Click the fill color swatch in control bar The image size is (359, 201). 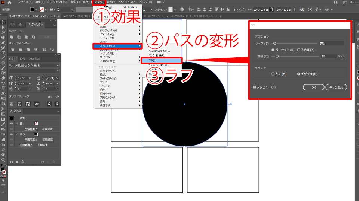32,10
